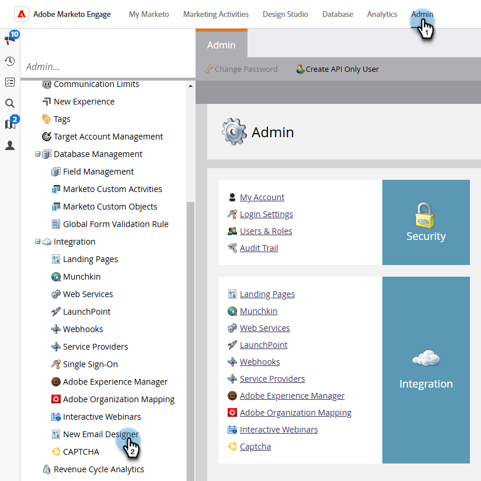Screen dimensions: 481x481
Task: Open the Interactive Webinars link
Action: tap(279, 430)
